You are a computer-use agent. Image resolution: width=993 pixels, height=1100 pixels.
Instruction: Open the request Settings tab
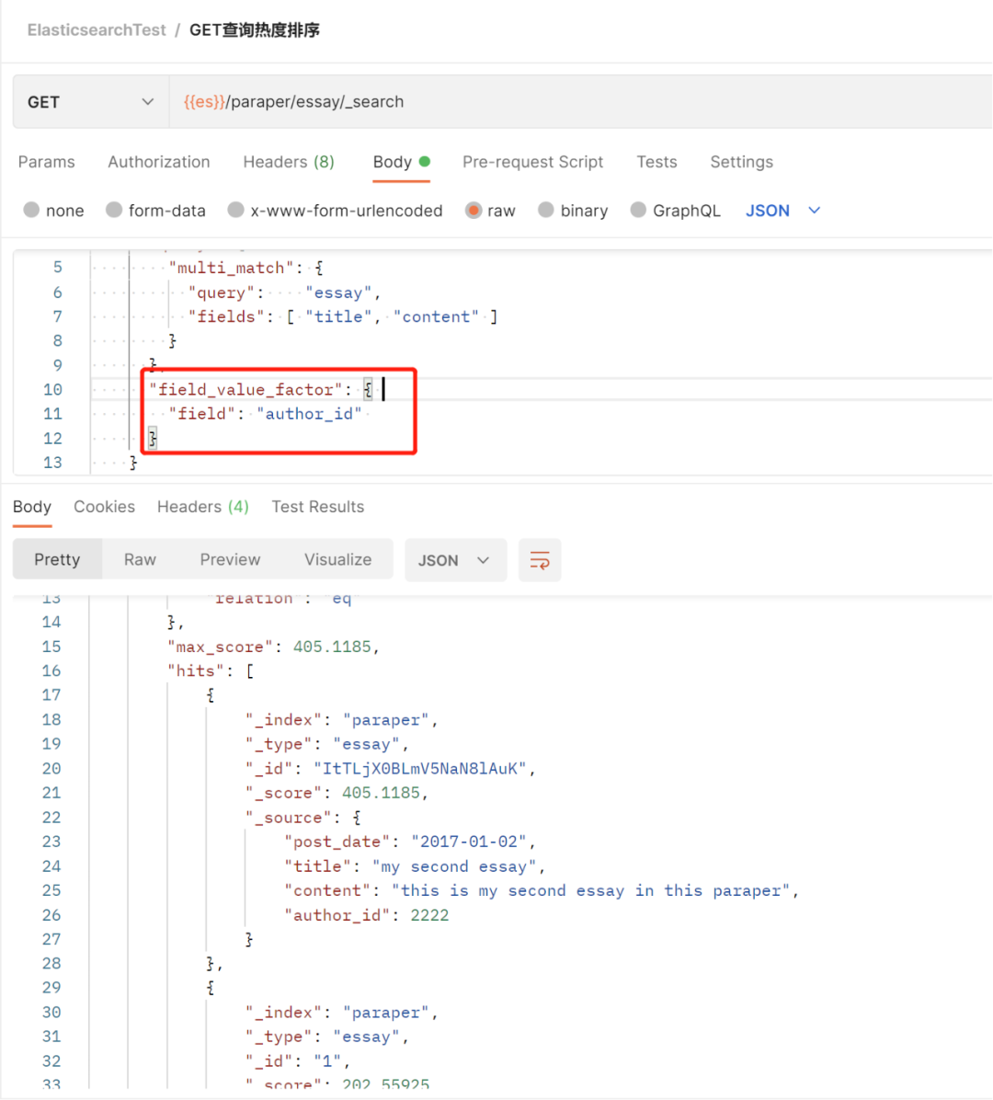click(742, 162)
